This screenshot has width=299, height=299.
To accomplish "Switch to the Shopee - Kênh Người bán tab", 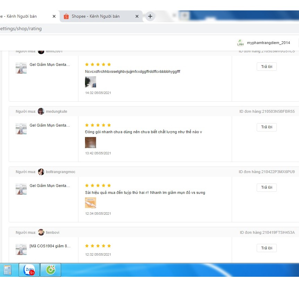I will click(101, 16).
